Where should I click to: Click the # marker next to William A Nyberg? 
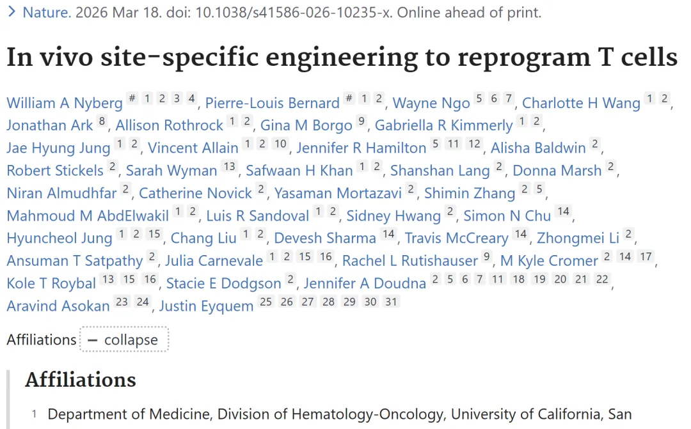pyautogui.click(x=132, y=98)
